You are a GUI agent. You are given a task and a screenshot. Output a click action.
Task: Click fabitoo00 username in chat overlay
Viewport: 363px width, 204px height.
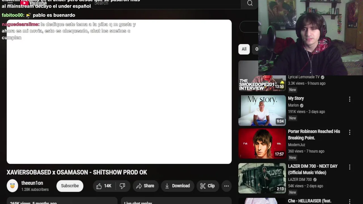pyautogui.click(x=13, y=15)
